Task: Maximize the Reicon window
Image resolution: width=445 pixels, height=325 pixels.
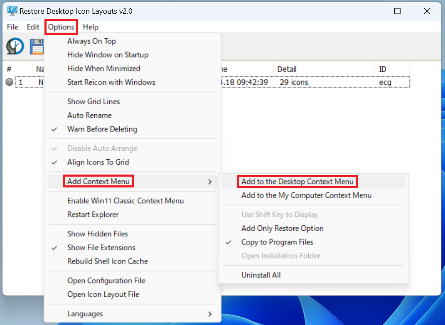Action: tap(397, 11)
